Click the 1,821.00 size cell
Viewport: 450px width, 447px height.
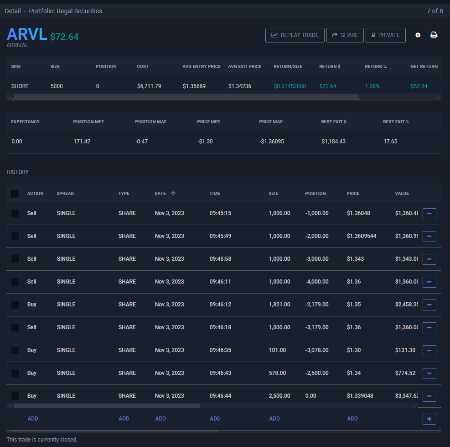pyautogui.click(x=279, y=305)
